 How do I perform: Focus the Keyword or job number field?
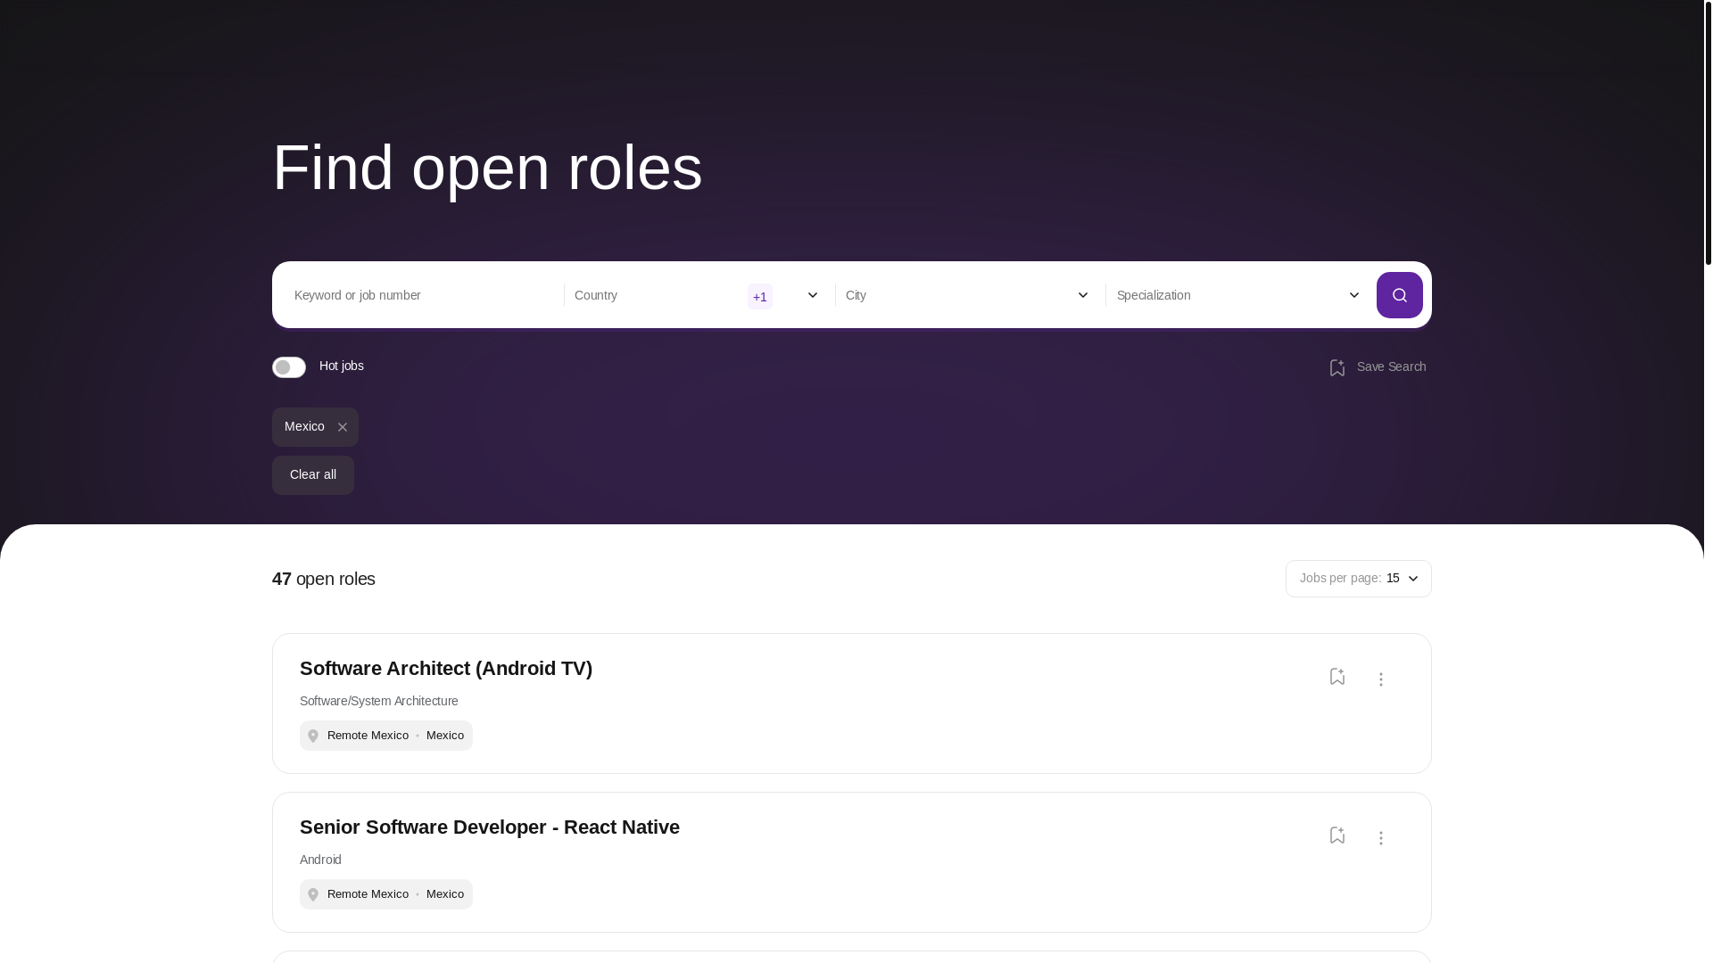423,295
